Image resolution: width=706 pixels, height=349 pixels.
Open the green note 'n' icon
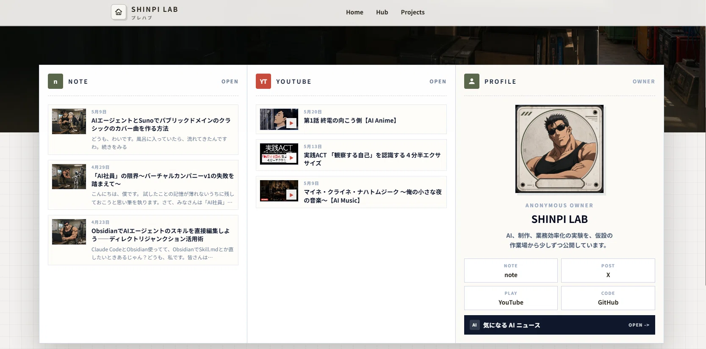click(55, 81)
